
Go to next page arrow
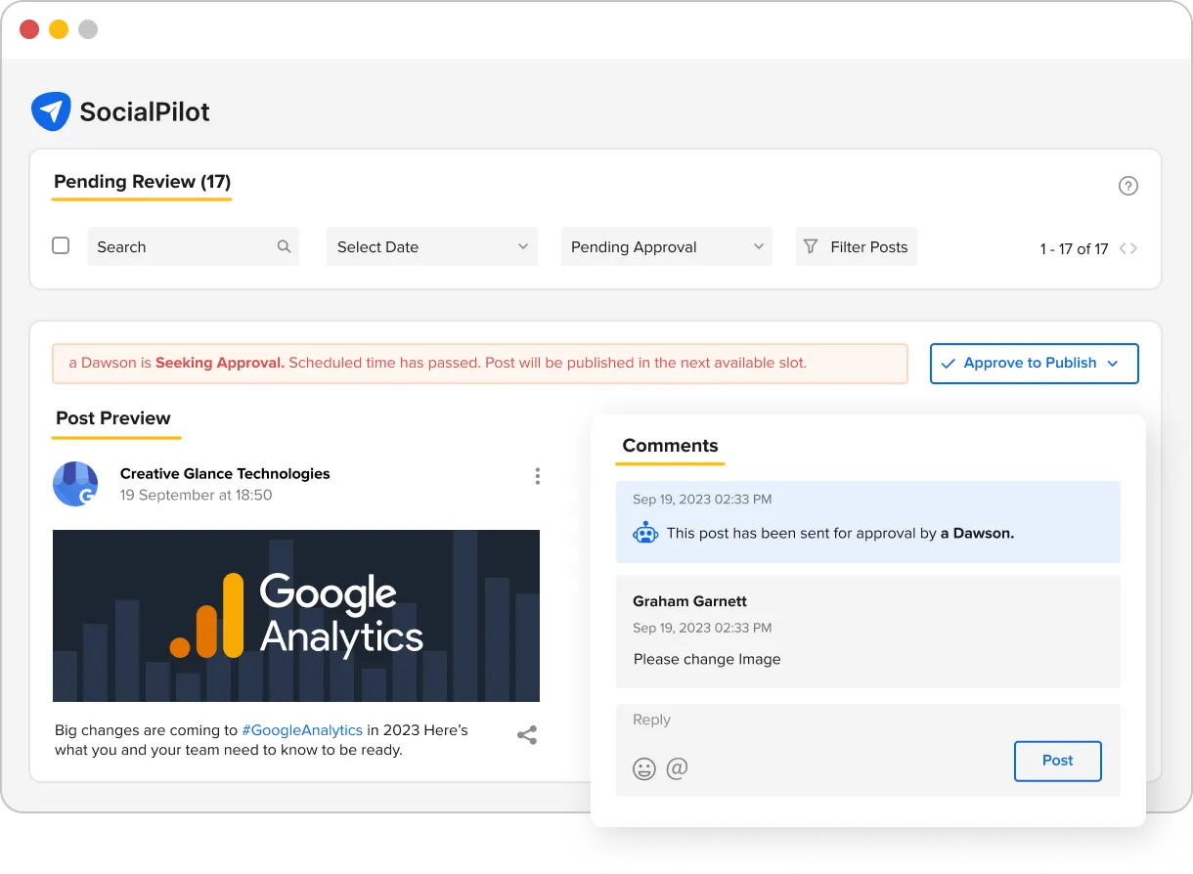pyautogui.click(x=1133, y=248)
